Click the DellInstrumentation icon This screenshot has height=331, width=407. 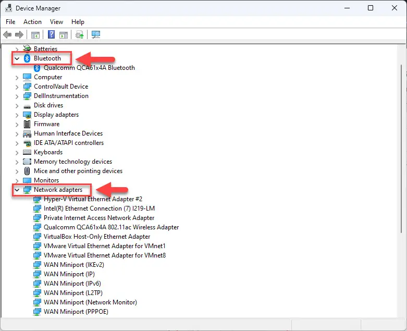(x=27, y=96)
